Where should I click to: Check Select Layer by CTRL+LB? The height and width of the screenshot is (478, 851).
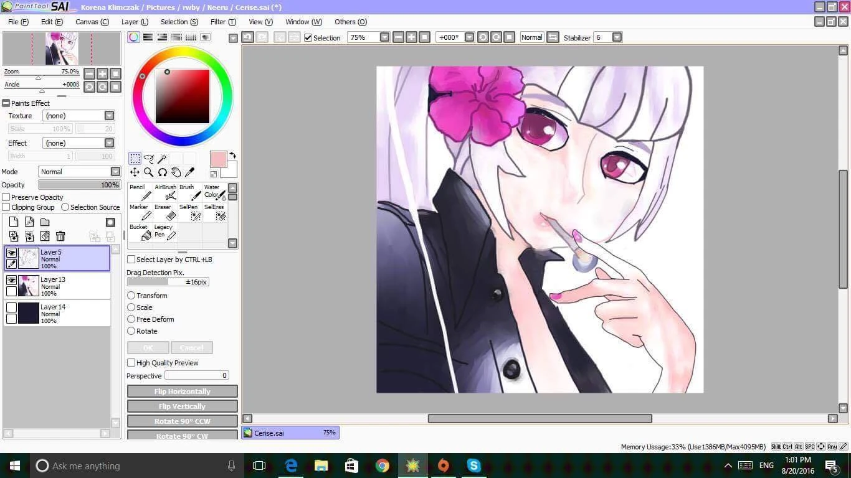(x=131, y=260)
